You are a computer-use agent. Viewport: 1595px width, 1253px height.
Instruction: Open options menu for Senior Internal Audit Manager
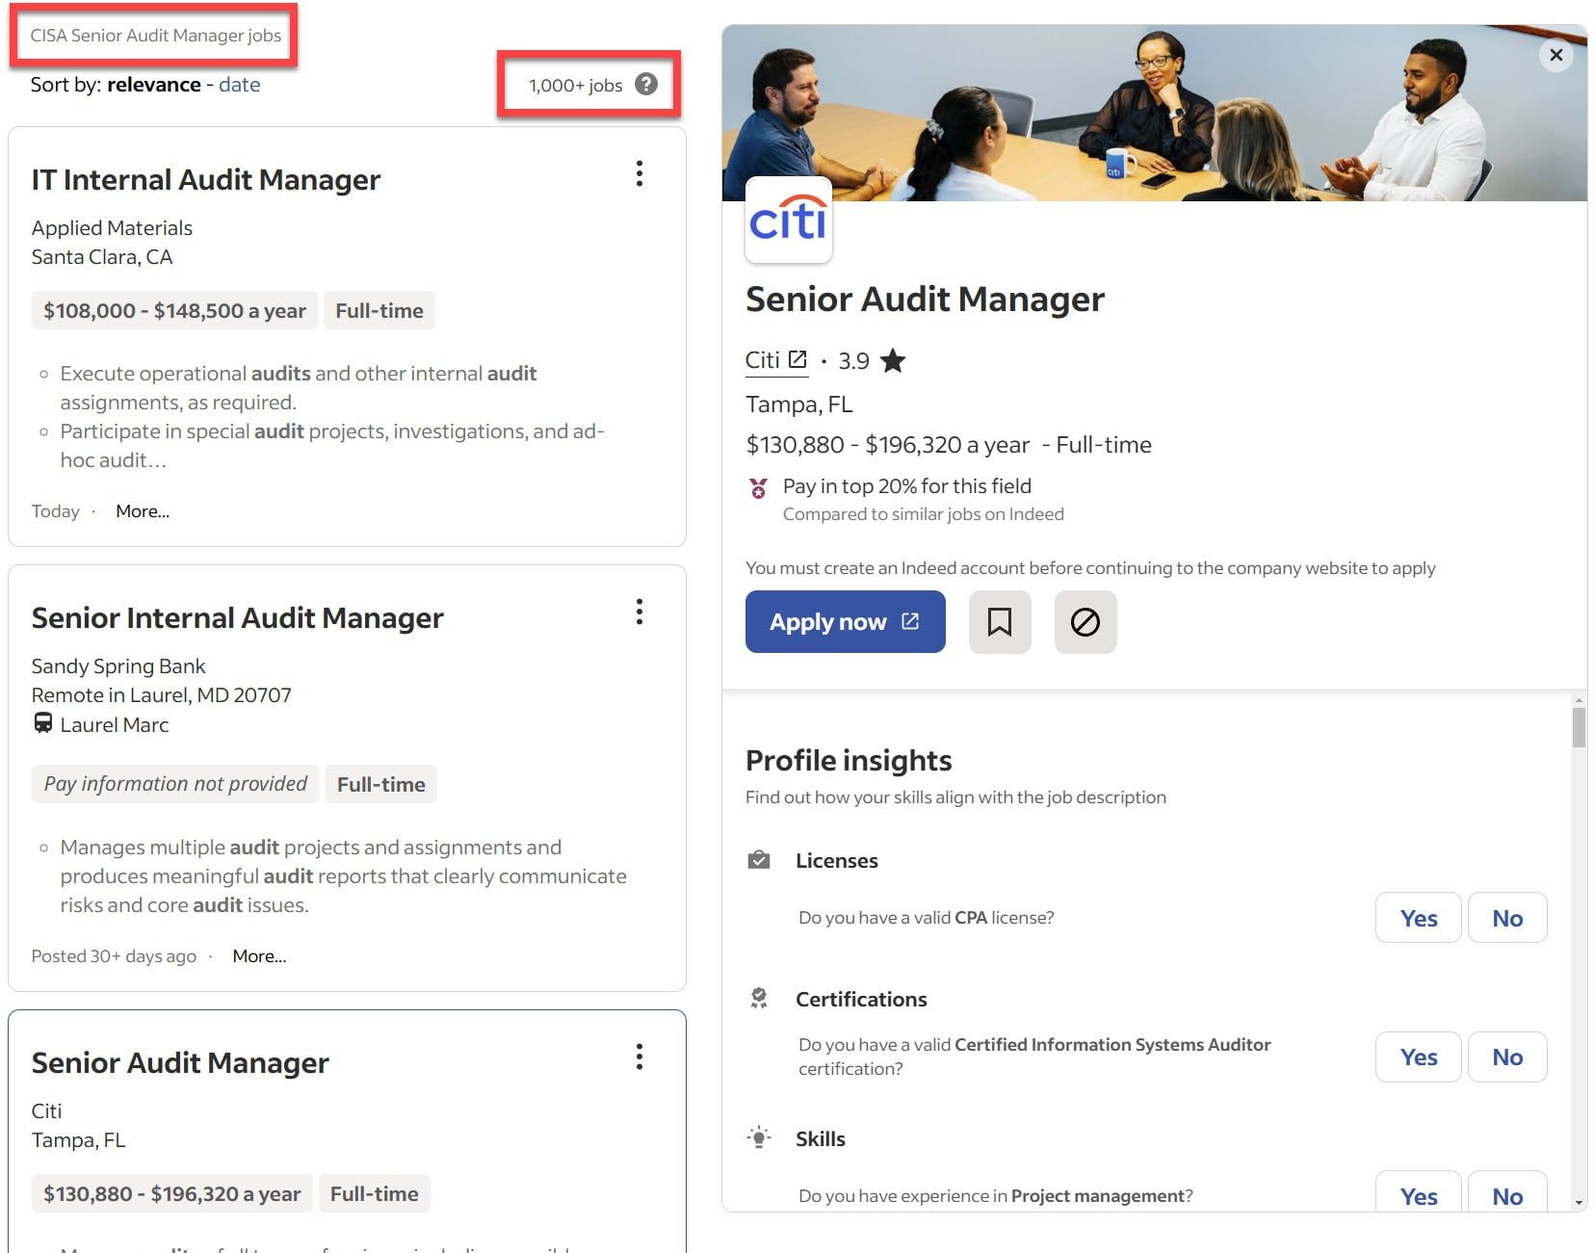coord(639,612)
